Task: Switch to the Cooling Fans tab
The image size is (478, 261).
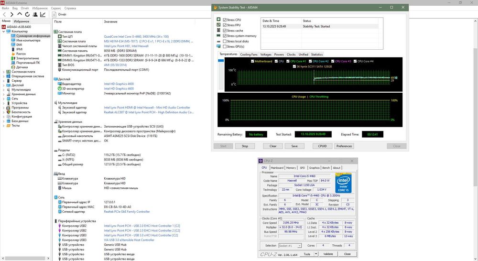Action: (x=249, y=54)
